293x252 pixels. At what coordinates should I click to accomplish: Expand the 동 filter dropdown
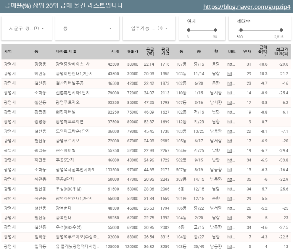(x=87, y=28)
